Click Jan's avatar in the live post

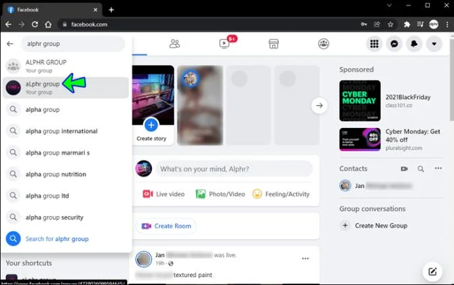click(143, 259)
